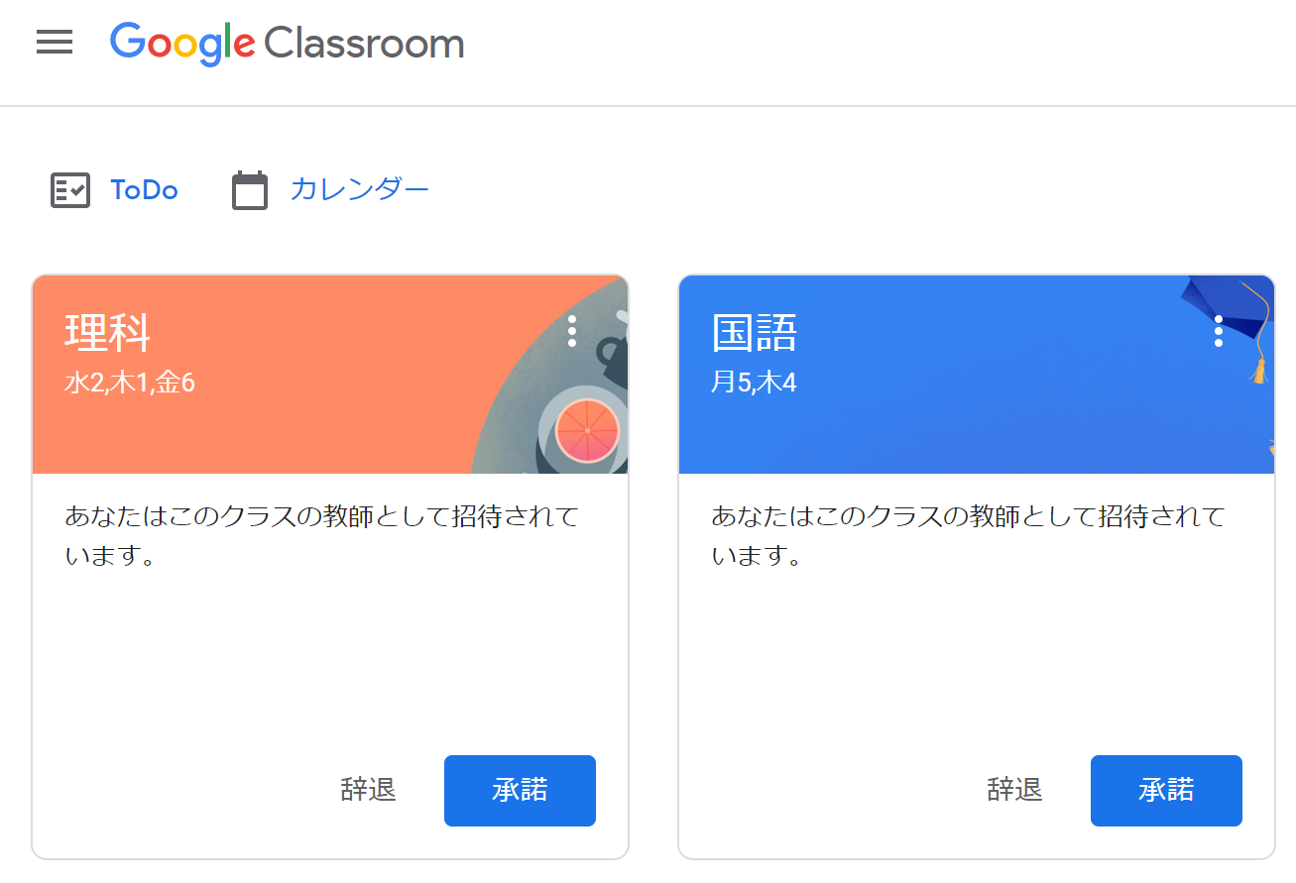The height and width of the screenshot is (883, 1296).
Task: Click the 理科 class title
Action: click(108, 332)
